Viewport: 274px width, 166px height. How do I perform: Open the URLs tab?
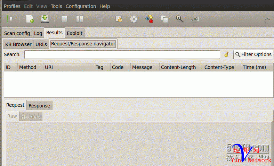tap(41, 44)
